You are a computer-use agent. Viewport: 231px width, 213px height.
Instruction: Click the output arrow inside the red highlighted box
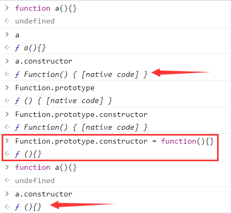pyautogui.click(x=7, y=154)
